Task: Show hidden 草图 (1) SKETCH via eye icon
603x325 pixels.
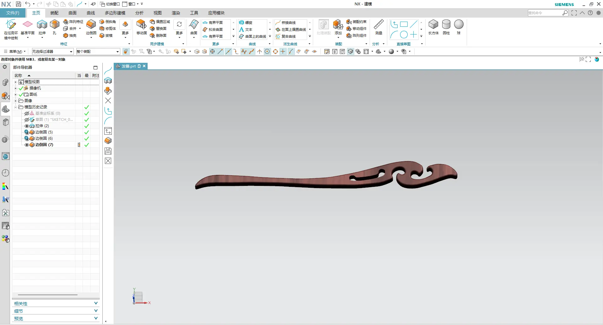Action: pos(27,120)
